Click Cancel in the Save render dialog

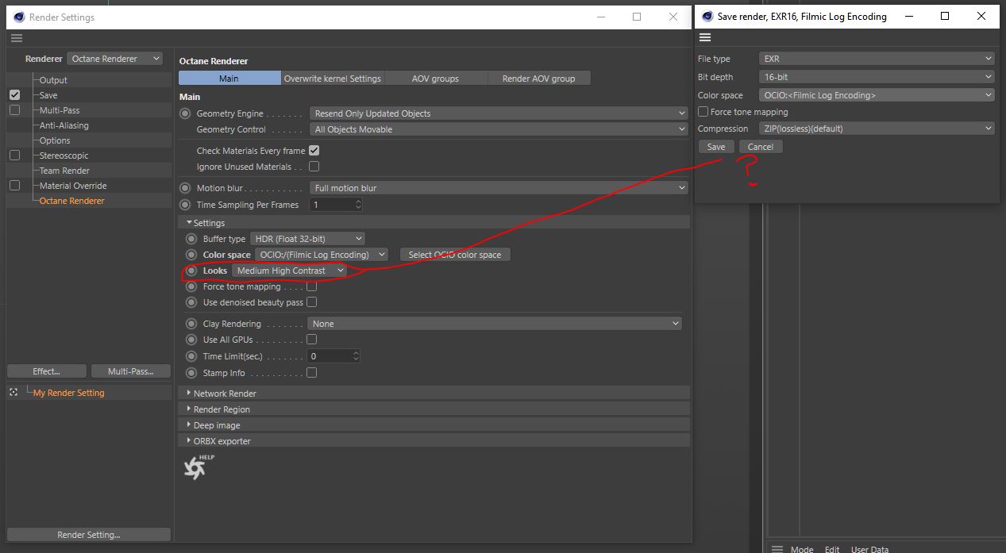point(761,147)
